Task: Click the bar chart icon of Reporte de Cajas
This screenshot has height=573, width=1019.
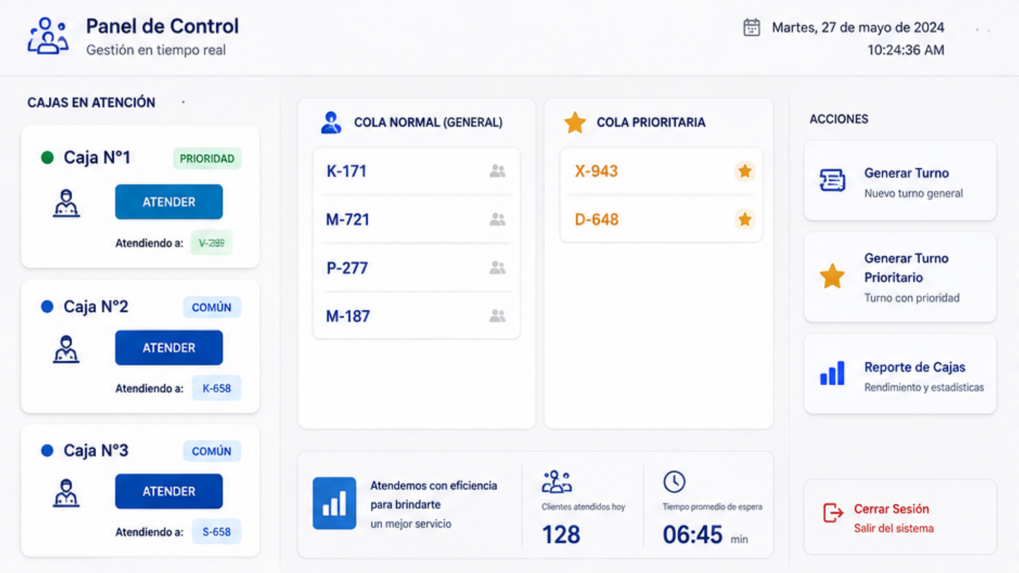Action: pos(832,373)
